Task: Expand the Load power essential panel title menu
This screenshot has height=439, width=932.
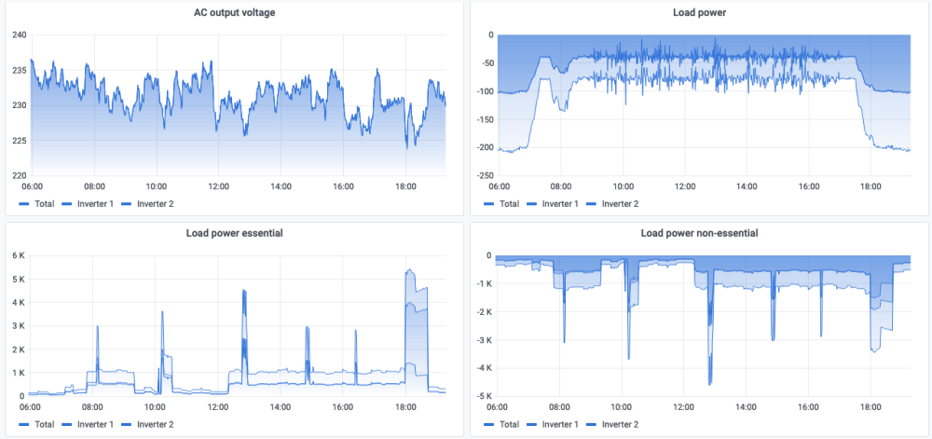Action: [234, 233]
